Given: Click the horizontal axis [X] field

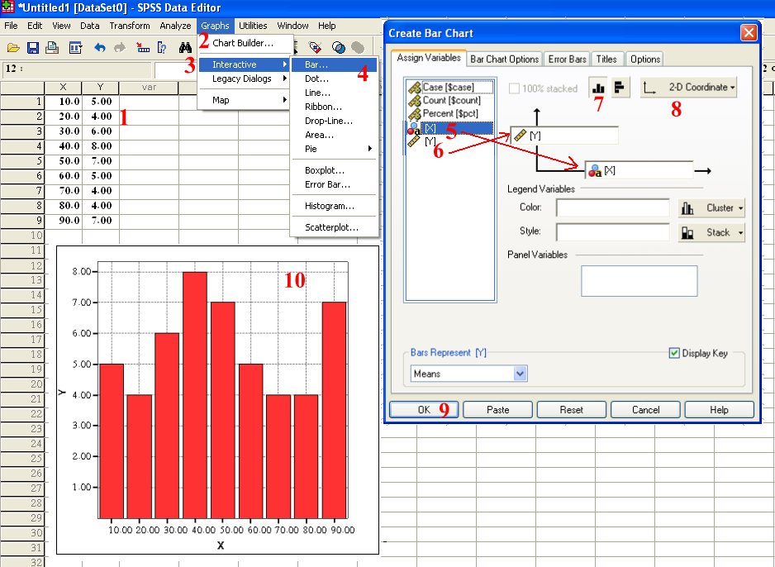Looking at the screenshot, I should tap(639, 170).
